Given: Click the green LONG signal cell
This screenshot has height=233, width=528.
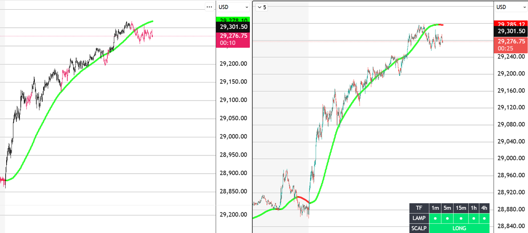Looking at the screenshot, I should tap(459, 228).
